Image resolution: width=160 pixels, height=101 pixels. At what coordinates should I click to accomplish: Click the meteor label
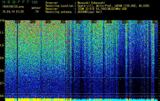(36, 8)
